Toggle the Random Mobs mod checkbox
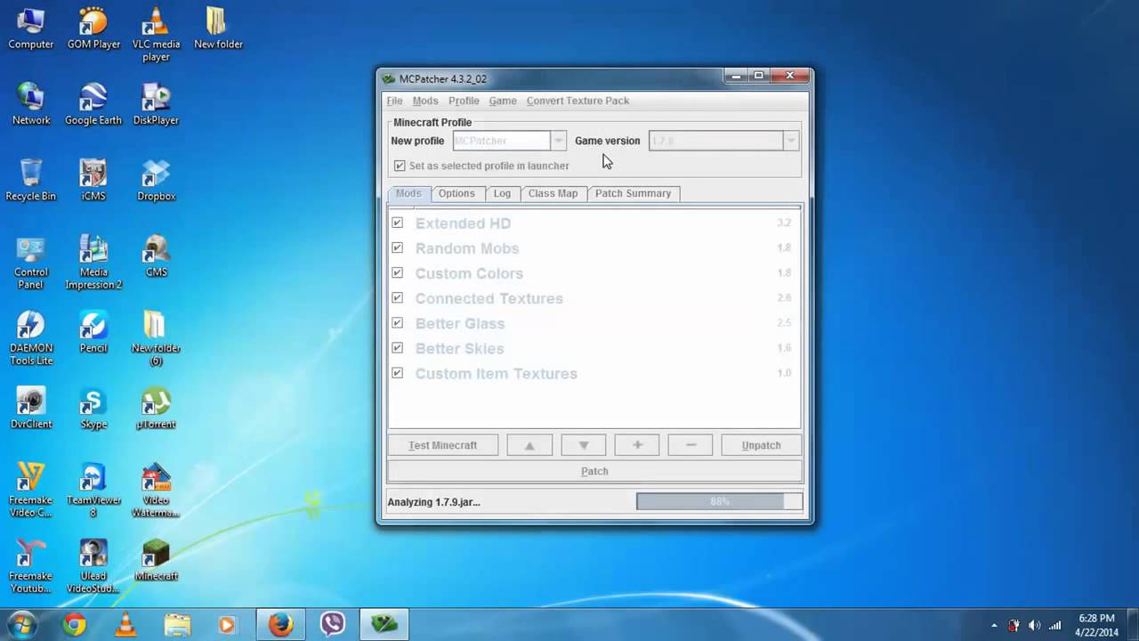 397,247
